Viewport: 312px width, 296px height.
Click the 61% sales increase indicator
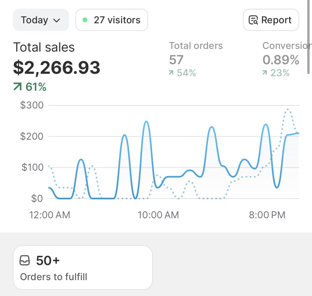pos(30,87)
